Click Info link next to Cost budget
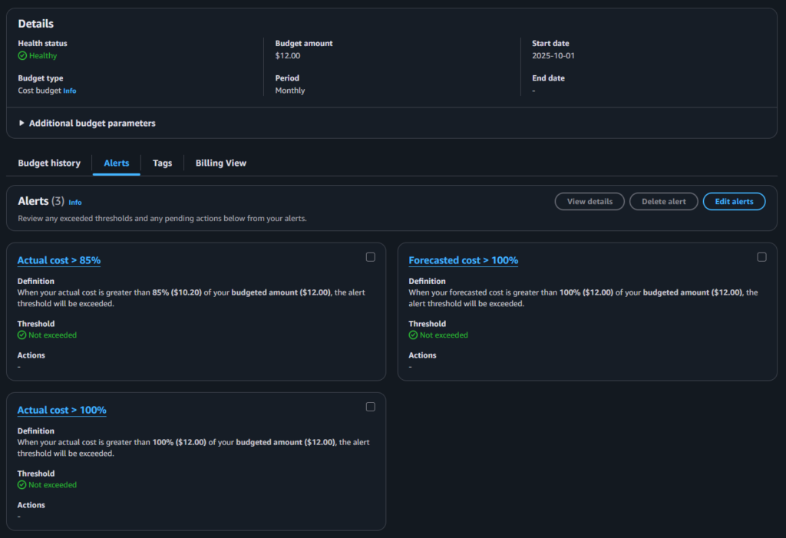The width and height of the screenshot is (786, 538). [70, 91]
